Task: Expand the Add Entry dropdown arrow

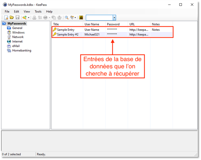Action: click(28, 18)
